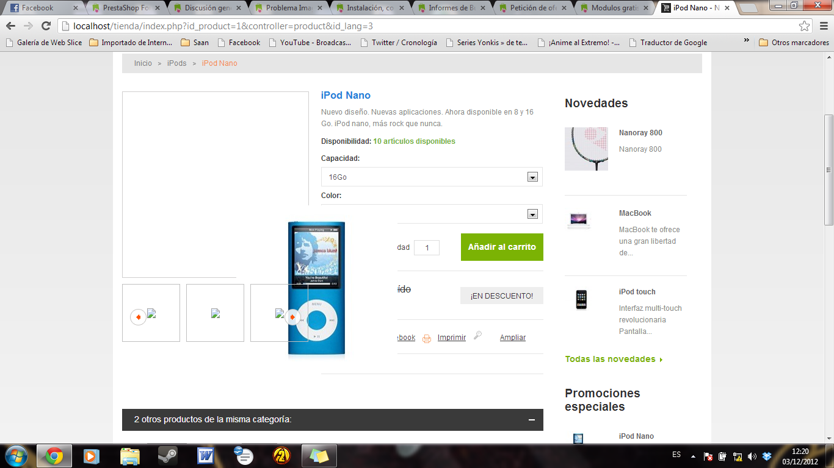The height and width of the screenshot is (468, 834).
Task: Open the Borderlands 2 taskbar icon
Action: point(281,455)
